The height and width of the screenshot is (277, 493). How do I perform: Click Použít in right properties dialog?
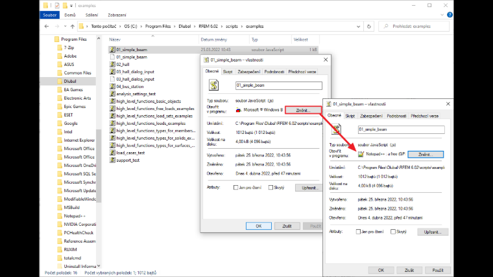pos(437,270)
